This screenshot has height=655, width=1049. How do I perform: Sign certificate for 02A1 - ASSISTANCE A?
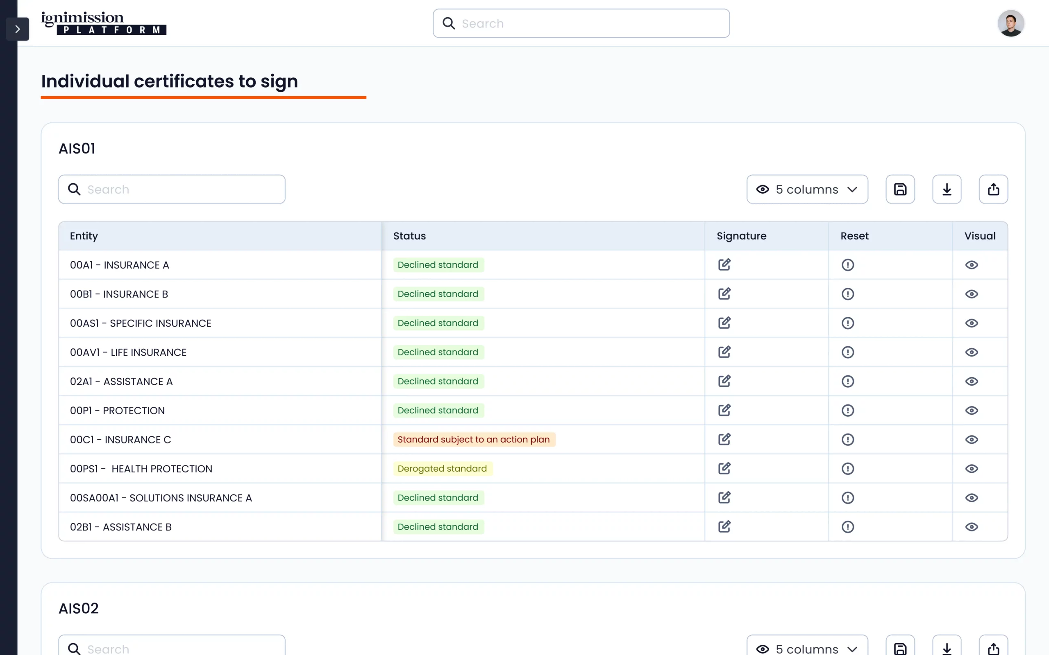[724, 381]
